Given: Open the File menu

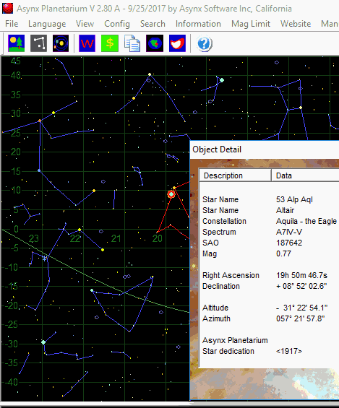Looking at the screenshot, I should point(12,24).
